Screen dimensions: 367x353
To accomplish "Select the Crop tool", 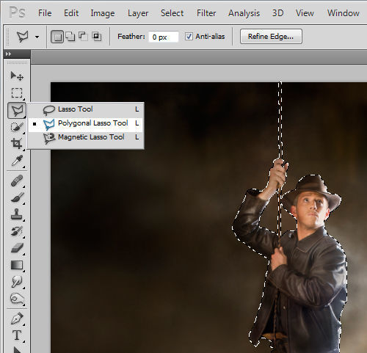I will coord(17,144).
